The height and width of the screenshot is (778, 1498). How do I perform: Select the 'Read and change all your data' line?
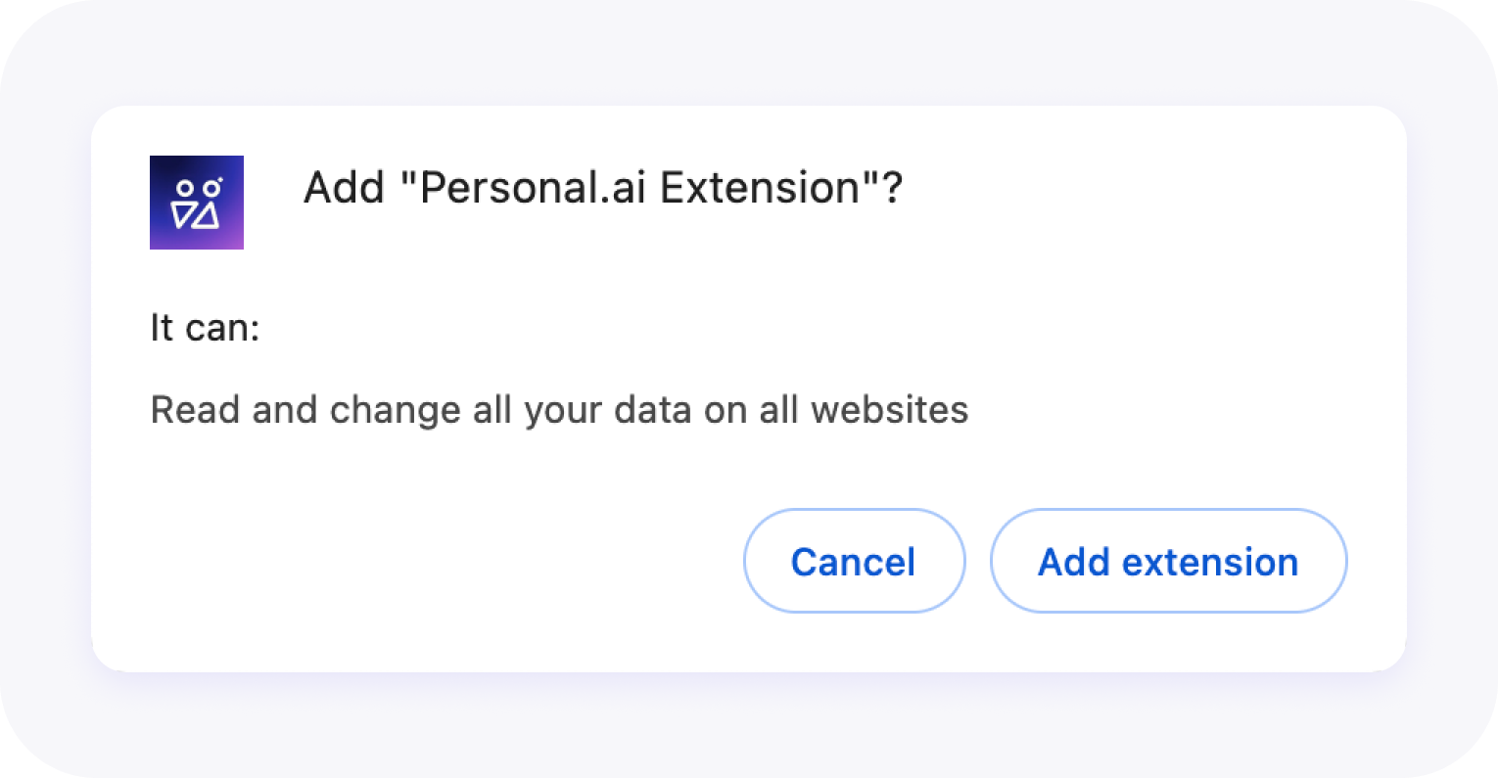[558, 409]
